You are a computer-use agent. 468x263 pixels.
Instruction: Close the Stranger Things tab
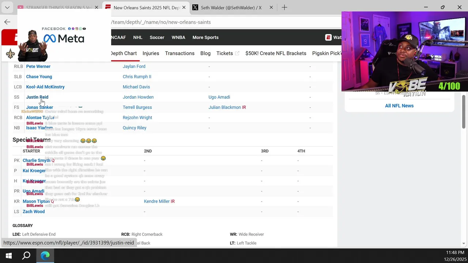coord(97,7)
